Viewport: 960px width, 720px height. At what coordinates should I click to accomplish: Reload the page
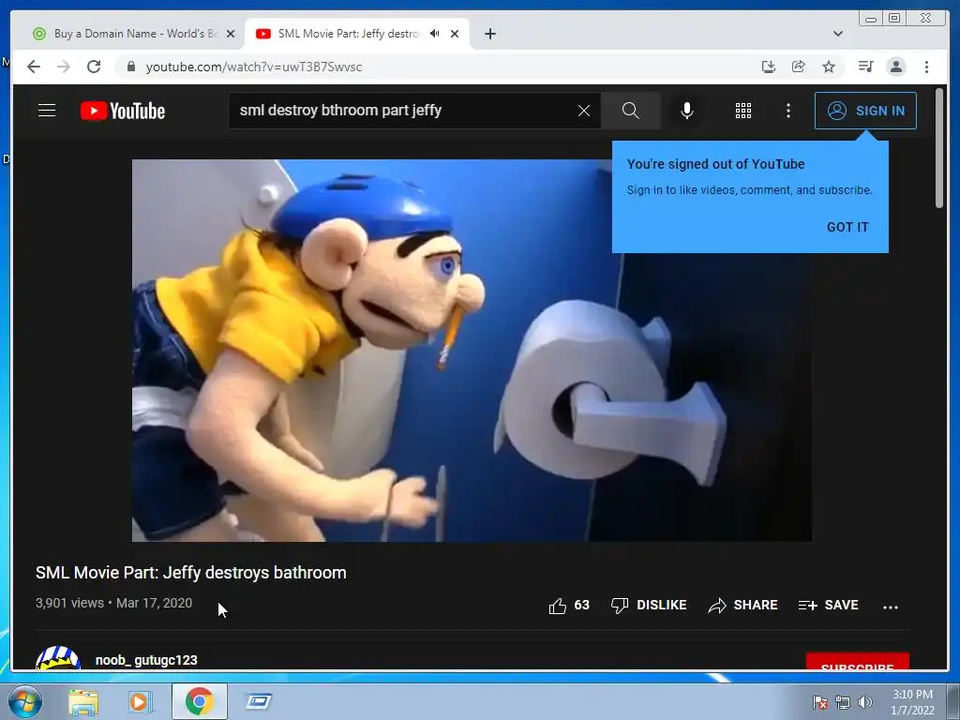[x=94, y=67]
